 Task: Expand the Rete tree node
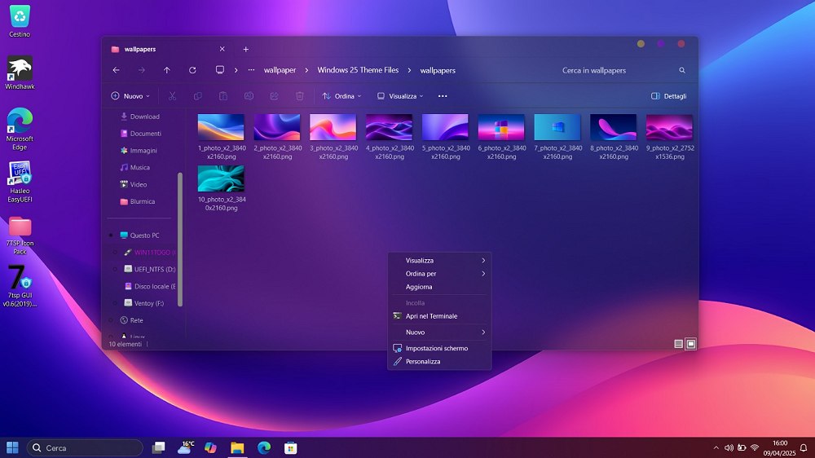111,320
